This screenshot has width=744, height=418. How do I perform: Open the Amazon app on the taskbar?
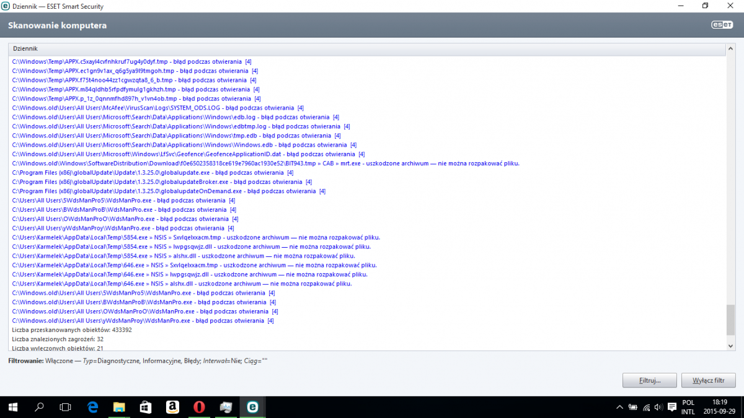point(172,407)
